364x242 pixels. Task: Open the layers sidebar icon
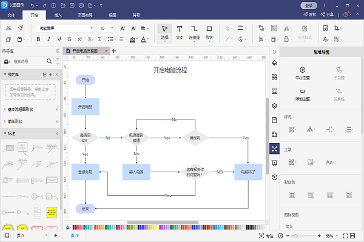pos(274,106)
